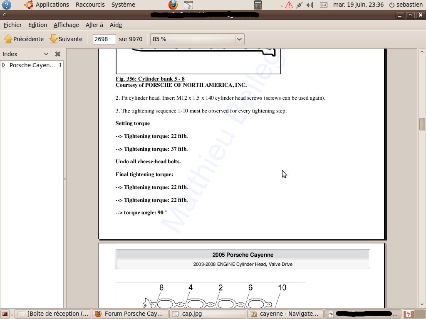Launch Firefox from the top panel icon

173,5
